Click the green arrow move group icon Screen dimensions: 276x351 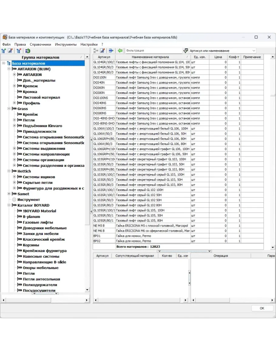coord(28,51)
